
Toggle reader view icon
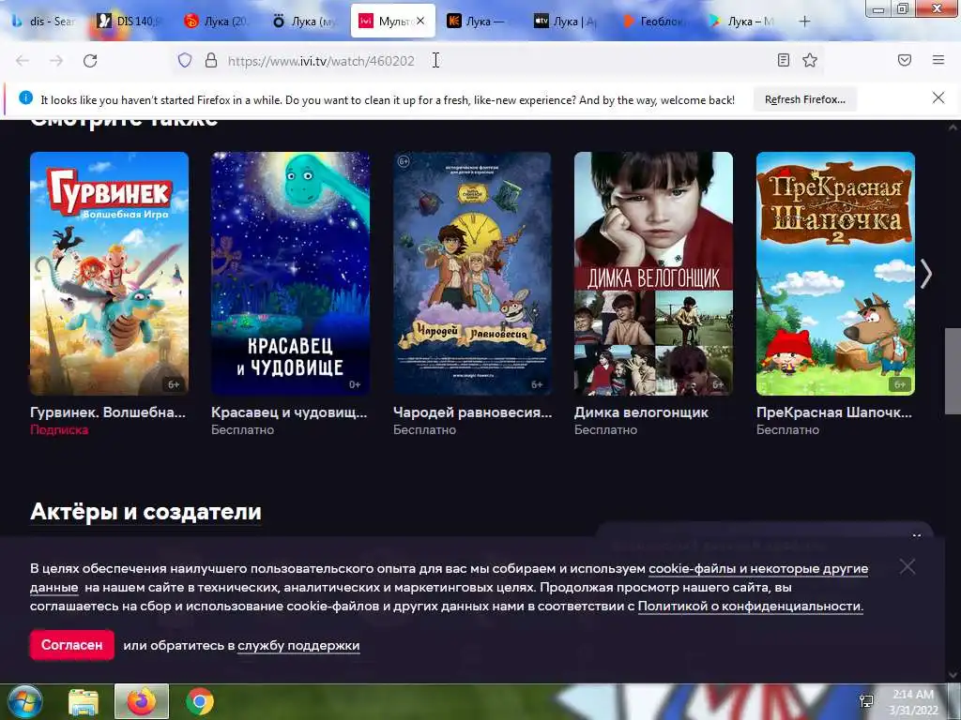click(784, 60)
